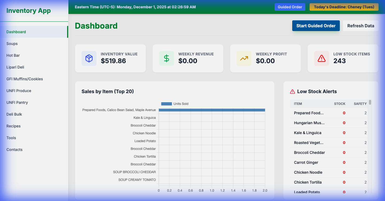Open the Soups section
The image size is (385, 201).
click(x=12, y=43)
